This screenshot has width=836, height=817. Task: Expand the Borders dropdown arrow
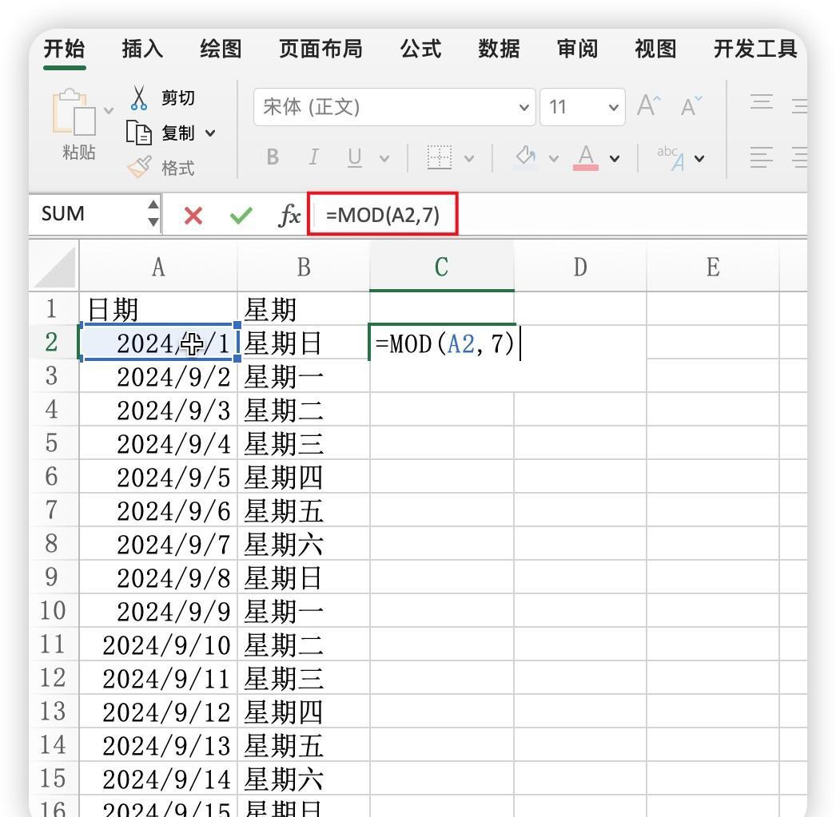pos(469,159)
